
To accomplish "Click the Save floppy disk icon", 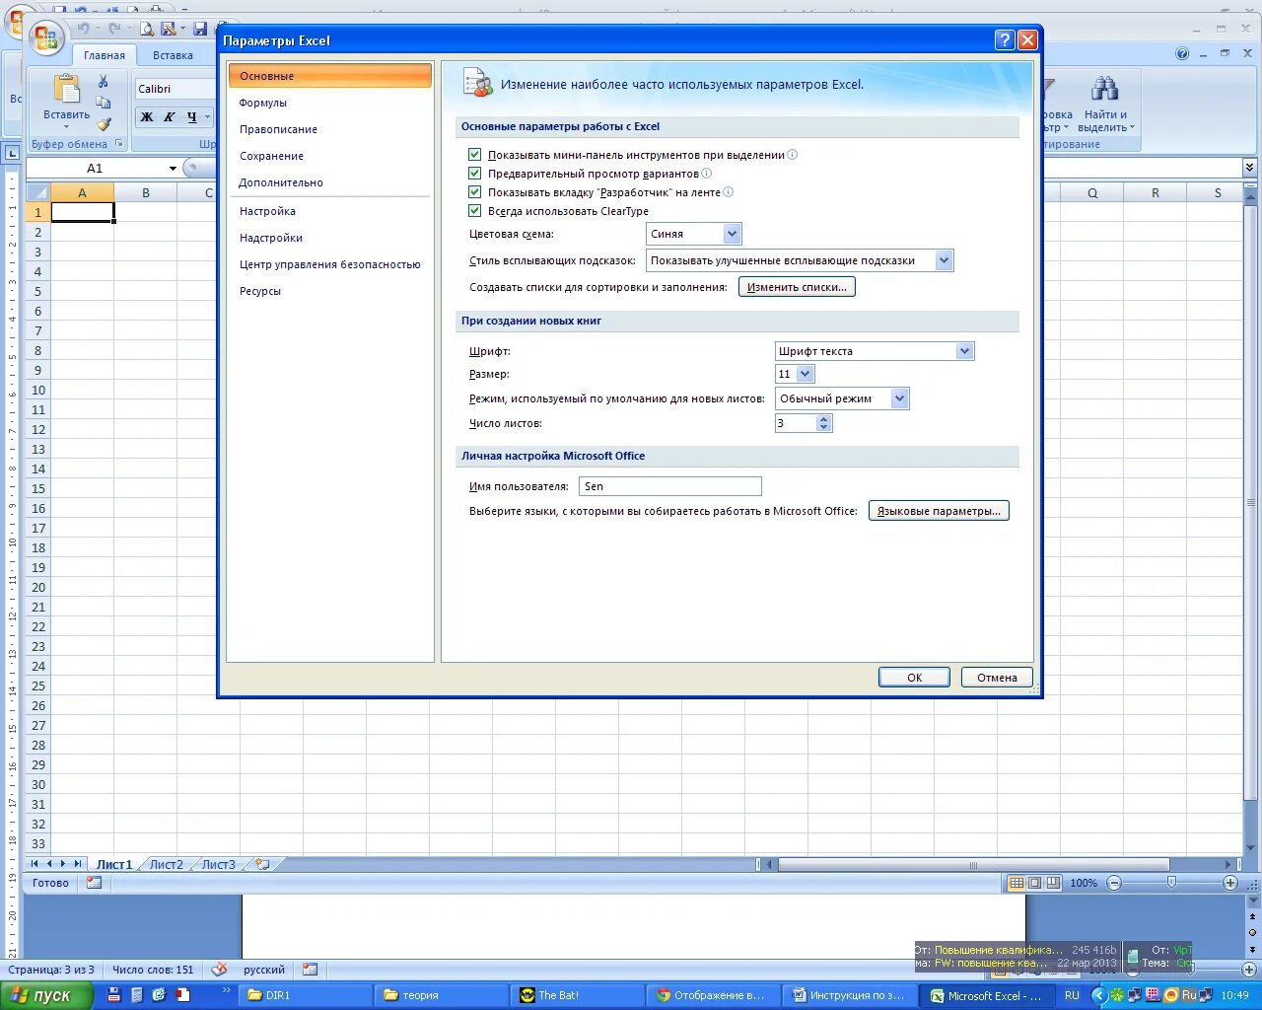I will (x=200, y=30).
